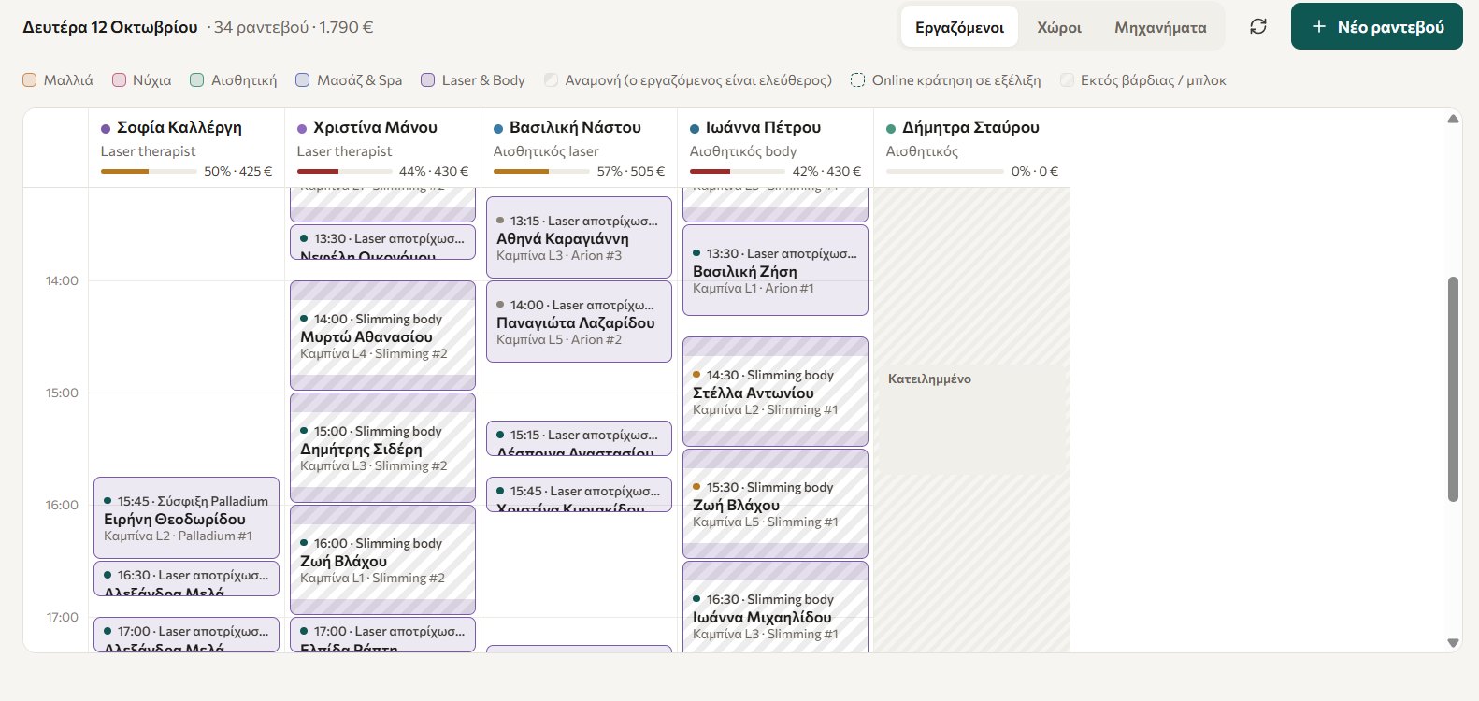Open Παναγιώτα Λαζαρίδου's 14:00 appointment
The image size is (1479, 701).
coord(580,322)
